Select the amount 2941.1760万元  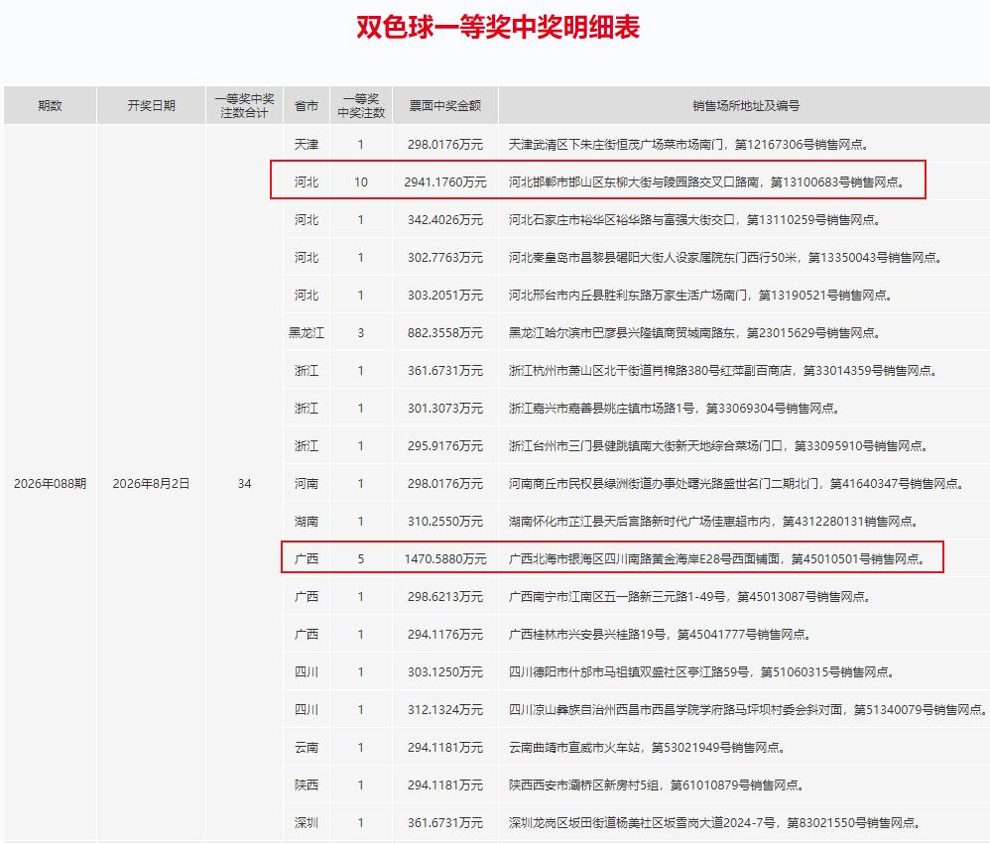[x=445, y=182]
